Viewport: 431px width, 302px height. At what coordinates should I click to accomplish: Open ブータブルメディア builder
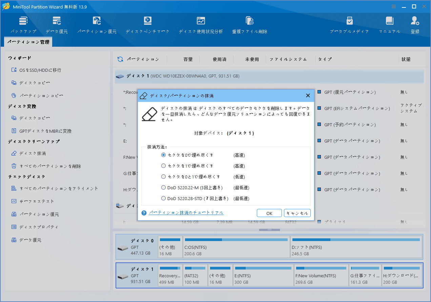[x=349, y=25]
